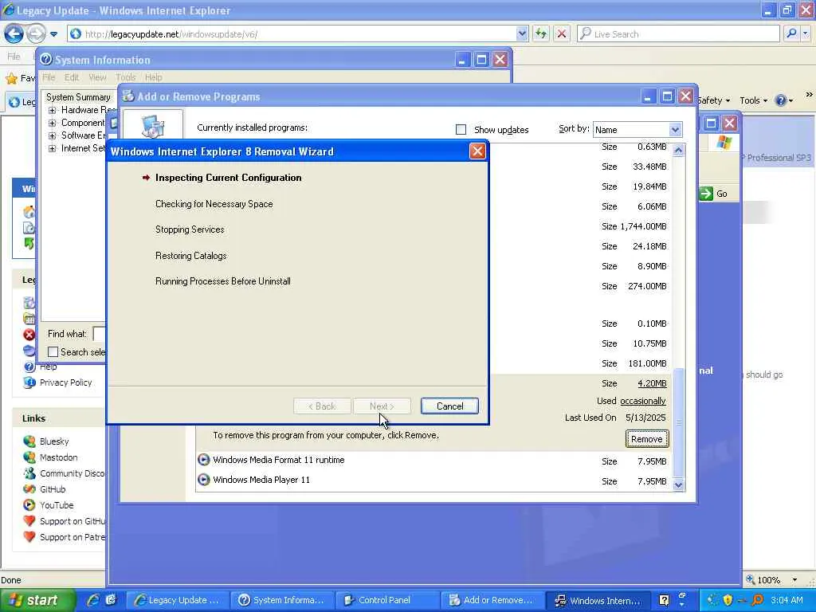Screen dimensions: 816x612
Task: Open System Information Edit menu
Action: click(x=71, y=77)
